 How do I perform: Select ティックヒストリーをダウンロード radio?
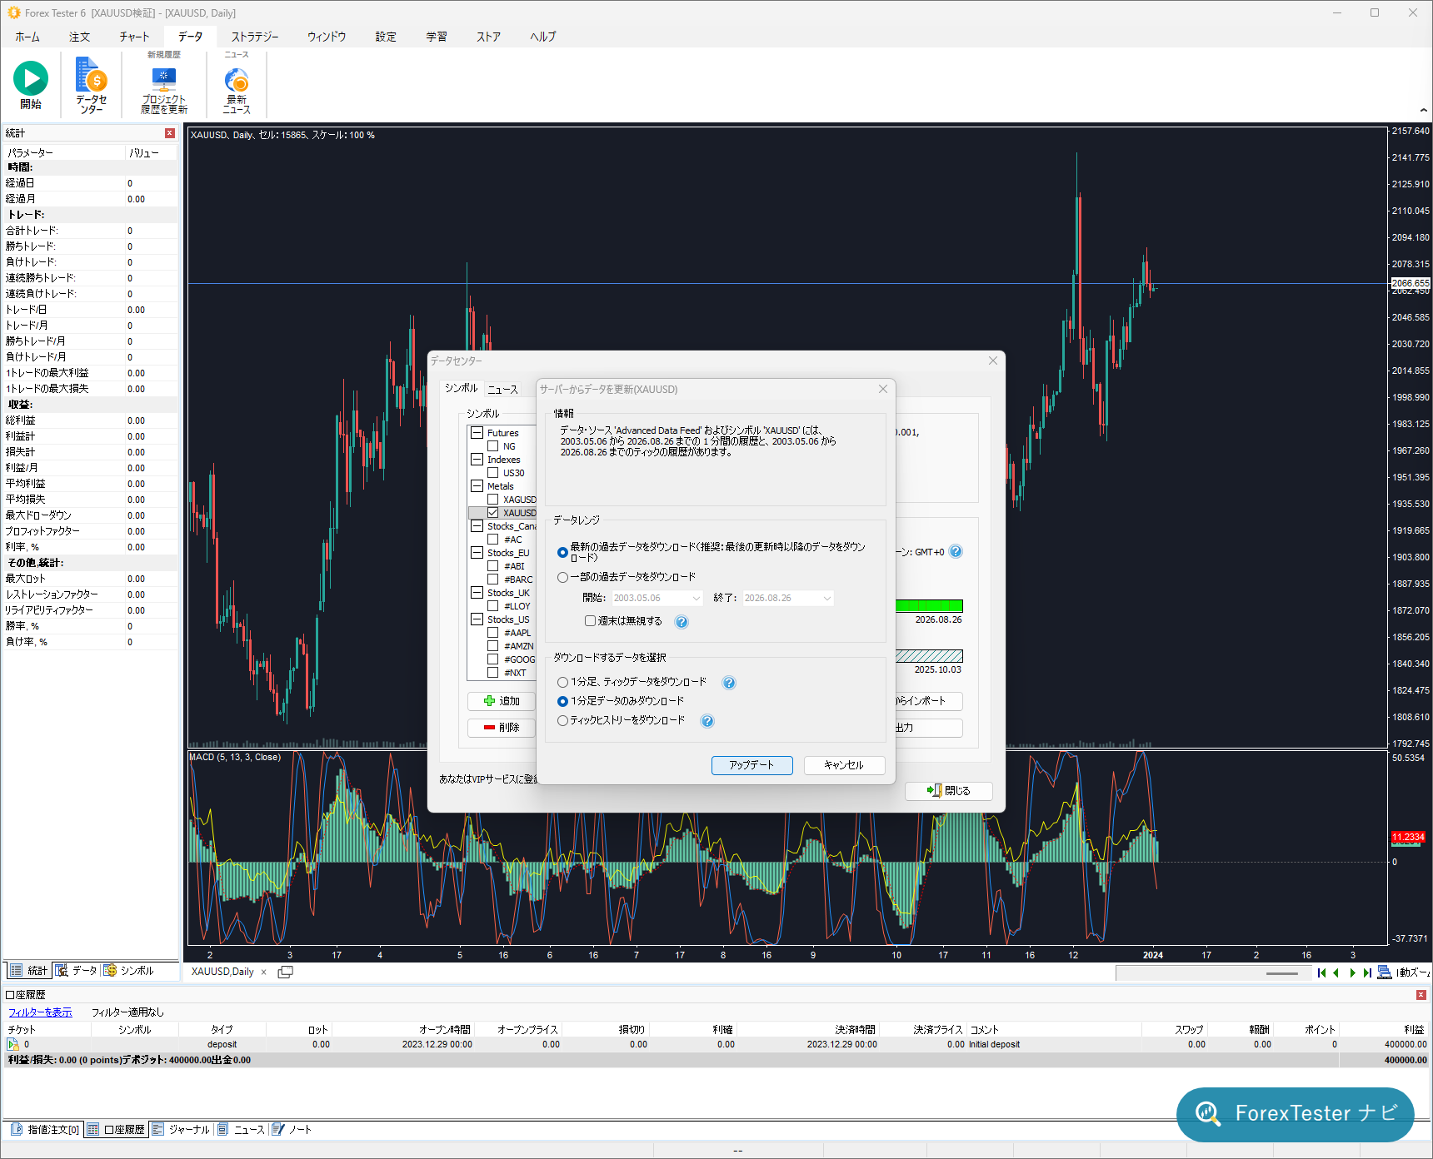pyautogui.click(x=562, y=721)
